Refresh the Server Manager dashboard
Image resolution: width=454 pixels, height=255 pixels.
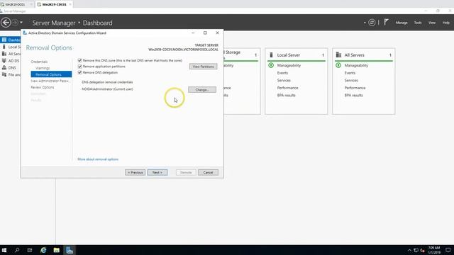pos(372,23)
